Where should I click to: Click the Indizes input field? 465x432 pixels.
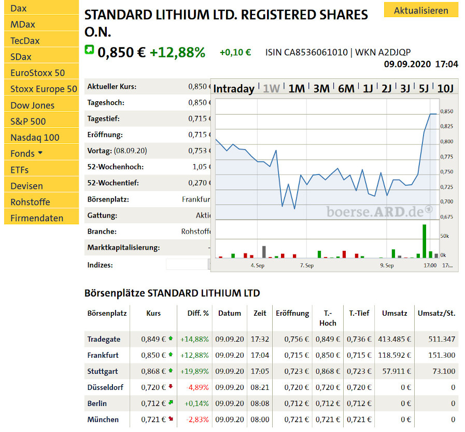(x=187, y=265)
